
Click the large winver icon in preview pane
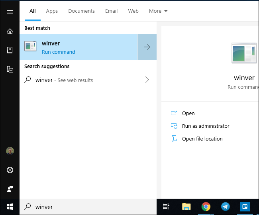click(x=244, y=53)
